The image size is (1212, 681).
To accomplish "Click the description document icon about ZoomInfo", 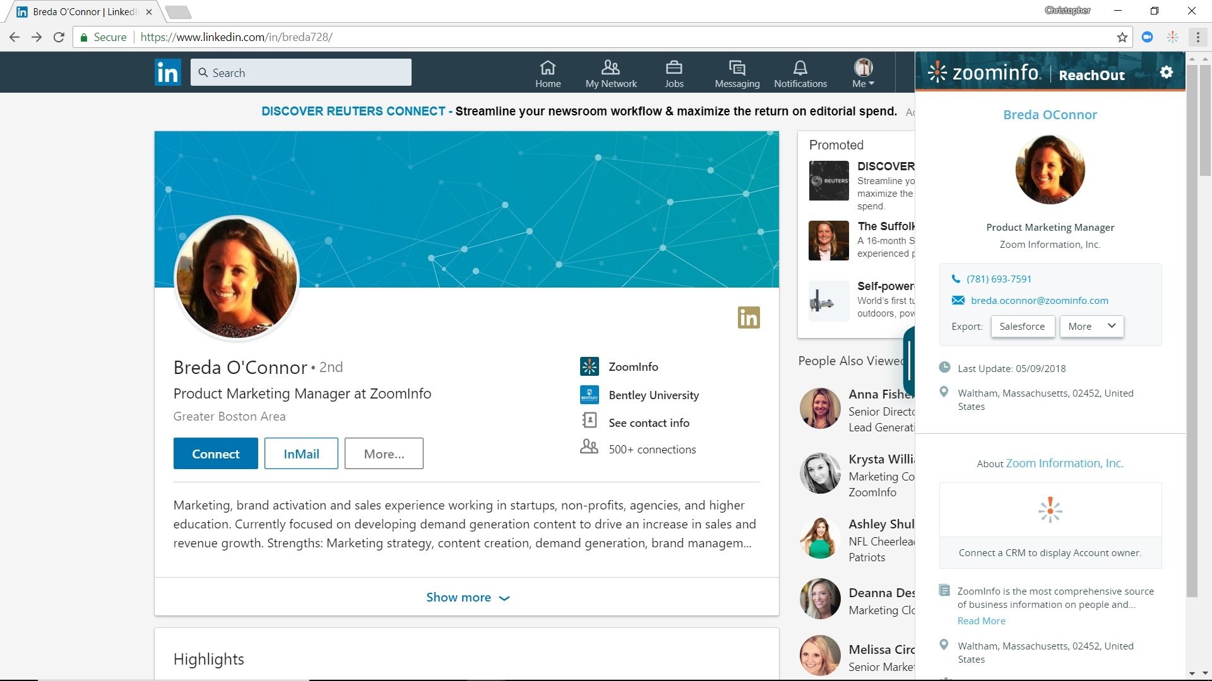I will pyautogui.click(x=944, y=590).
